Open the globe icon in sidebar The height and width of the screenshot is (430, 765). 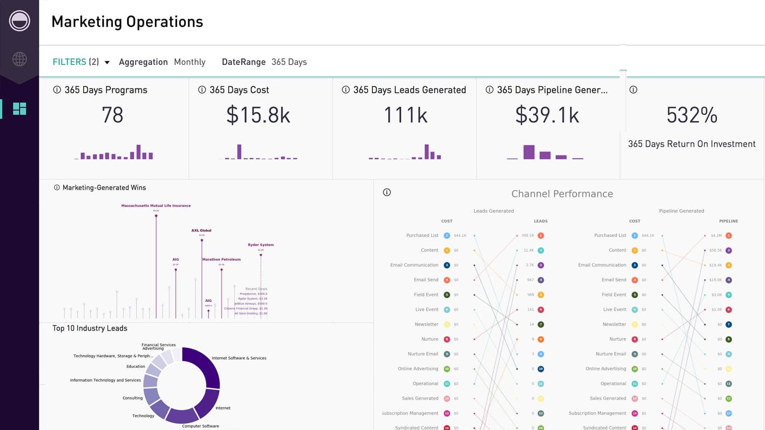click(x=20, y=59)
